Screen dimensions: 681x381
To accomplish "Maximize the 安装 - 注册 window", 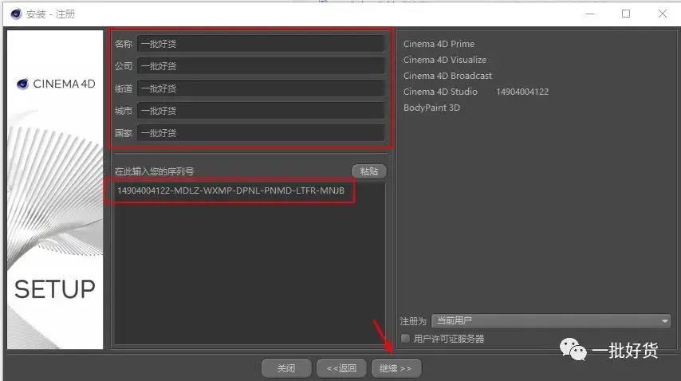I will pos(626,14).
